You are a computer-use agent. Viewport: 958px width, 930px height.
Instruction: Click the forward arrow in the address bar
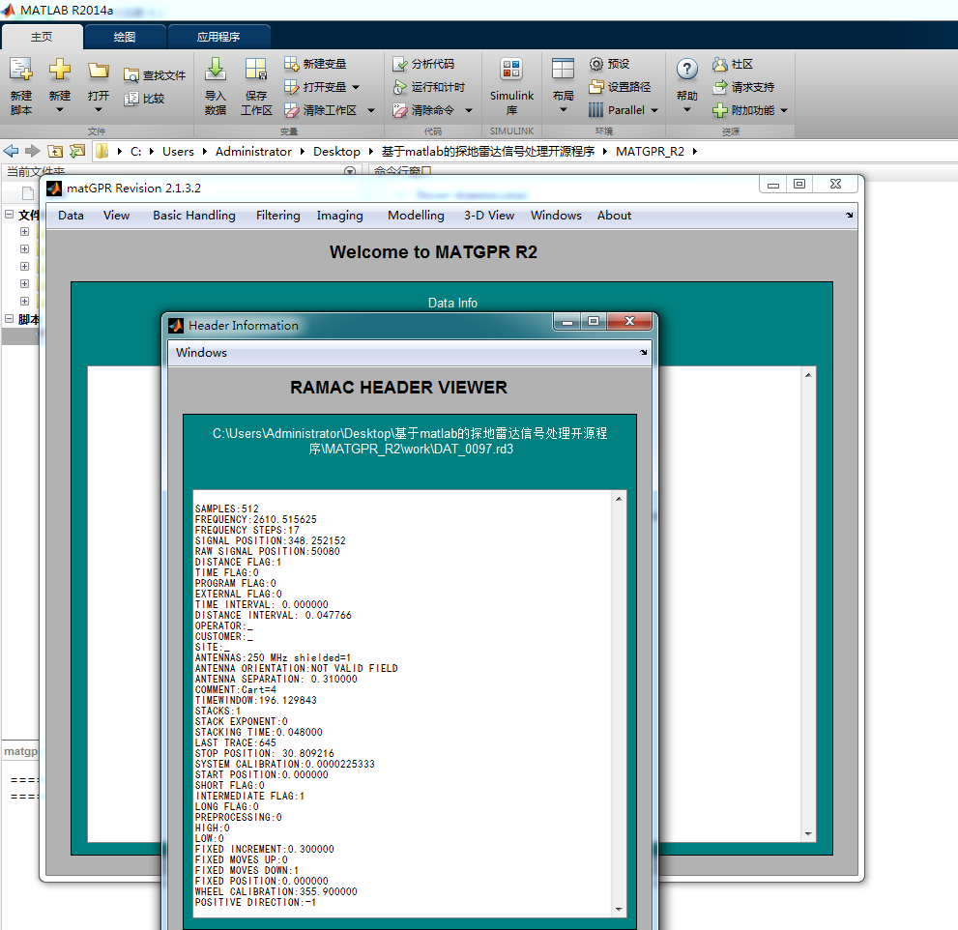[x=32, y=151]
